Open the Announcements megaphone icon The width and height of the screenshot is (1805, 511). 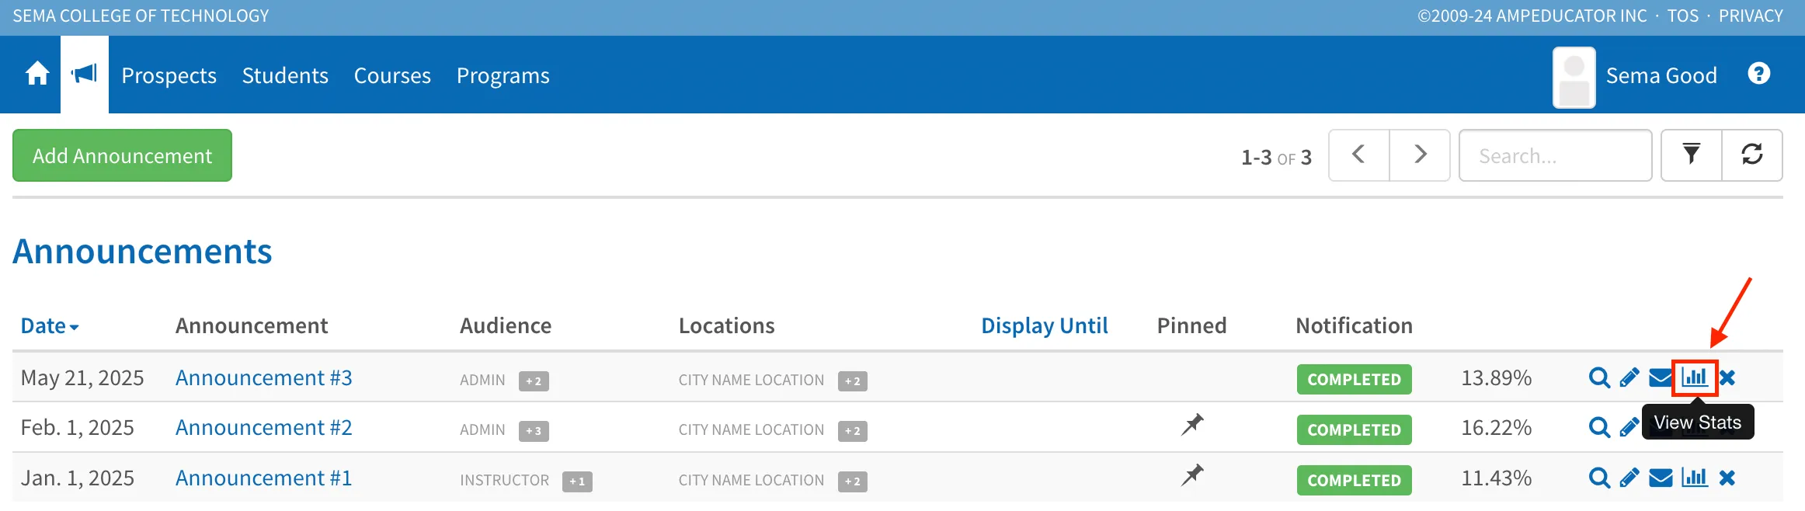click(85, 75)
